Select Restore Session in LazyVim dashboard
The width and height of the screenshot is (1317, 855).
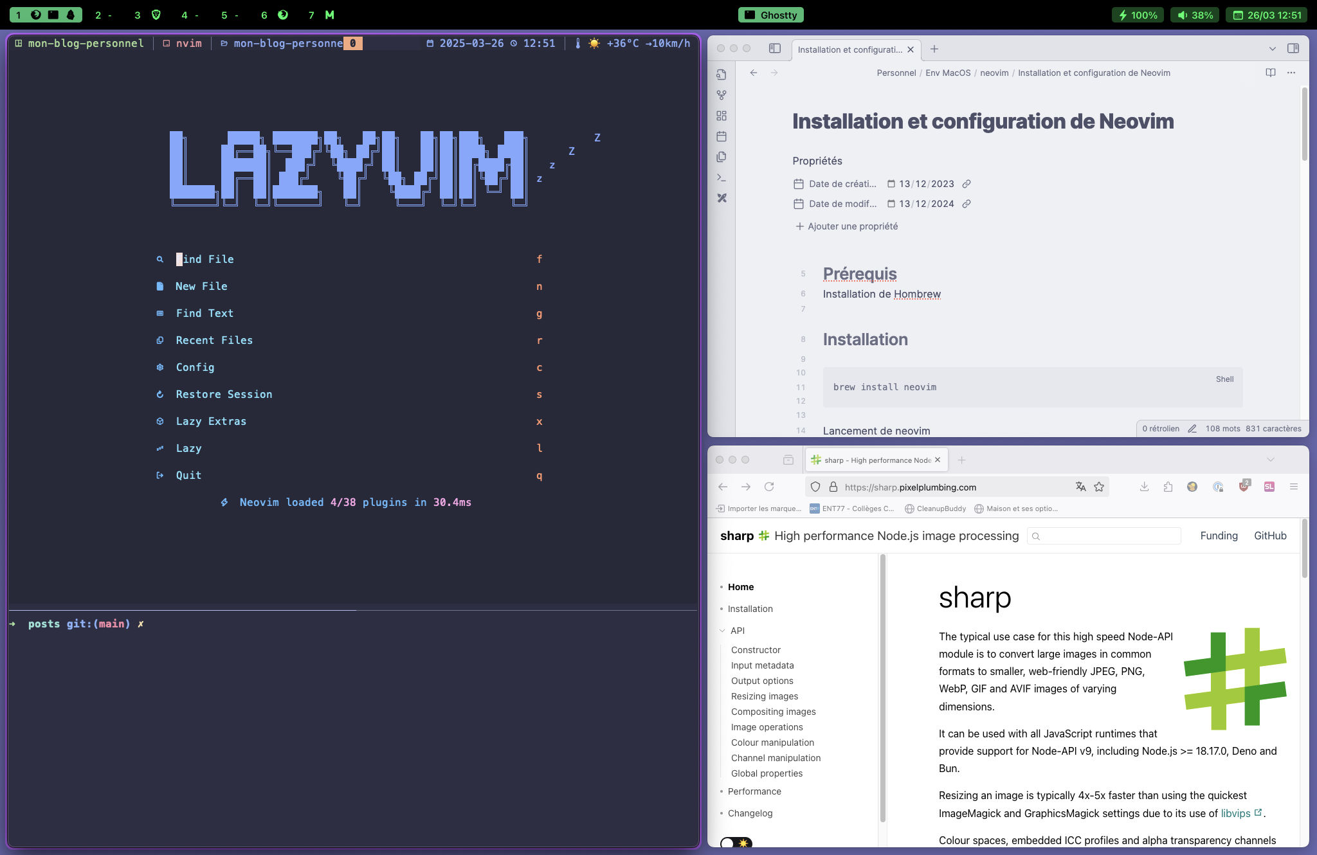click(350, 394)
